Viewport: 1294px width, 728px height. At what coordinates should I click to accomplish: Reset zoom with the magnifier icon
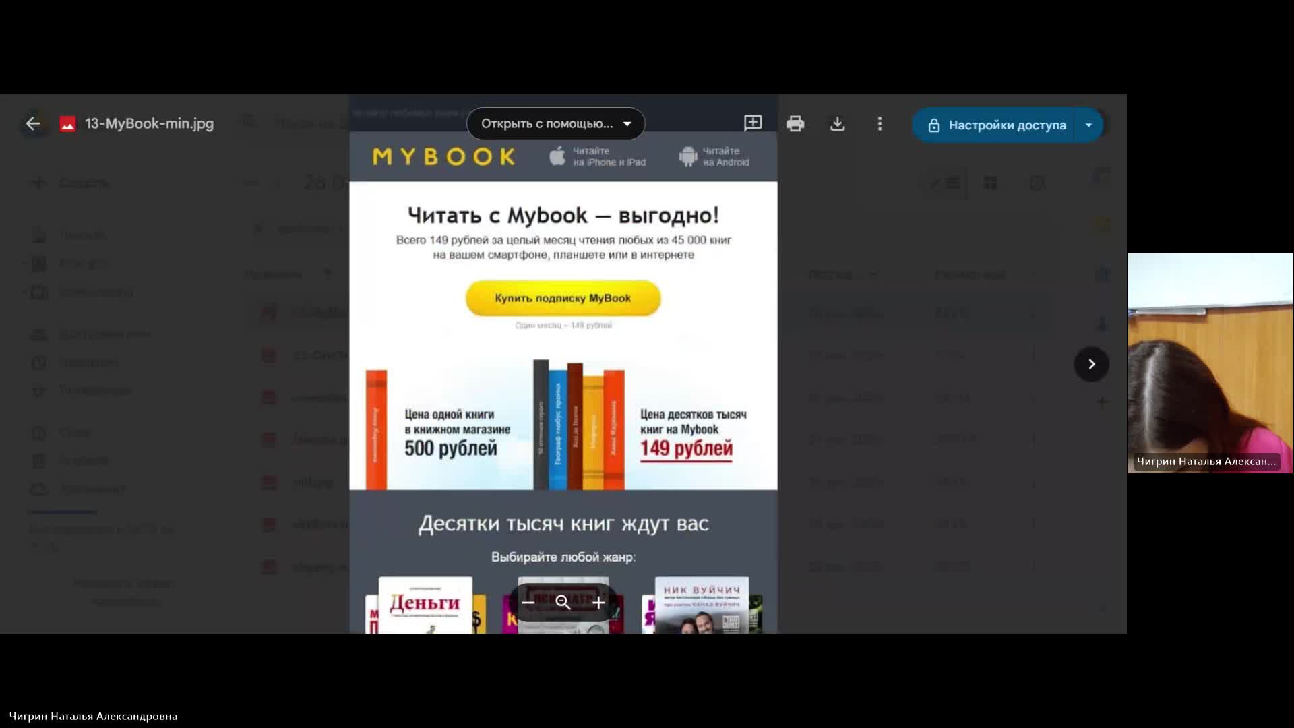click(x=563, y=603)
